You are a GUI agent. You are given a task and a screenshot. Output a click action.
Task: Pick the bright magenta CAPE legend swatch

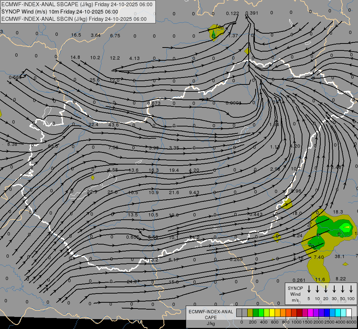tap(310, 313)
